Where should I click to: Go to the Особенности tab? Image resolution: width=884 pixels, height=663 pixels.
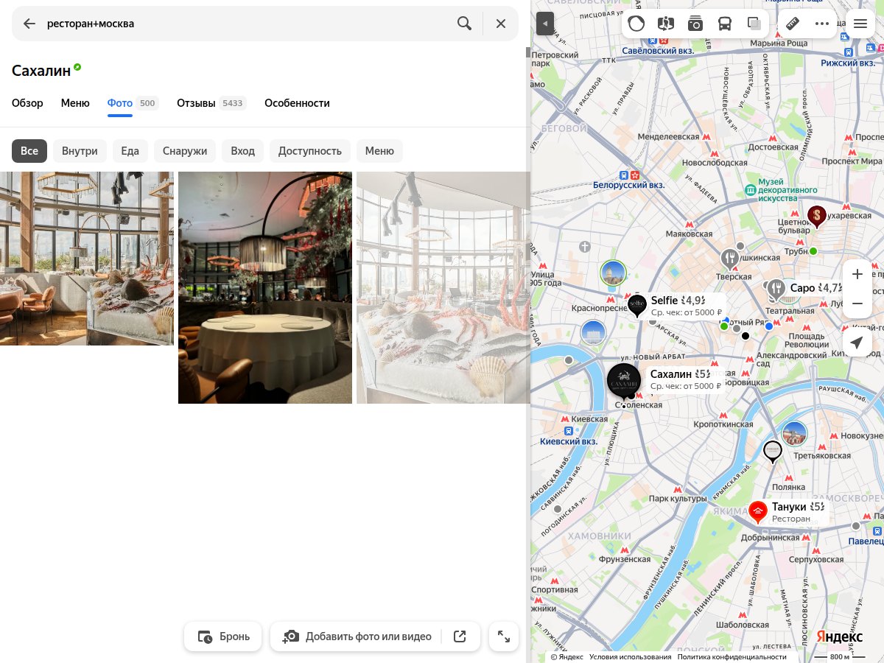297,103
